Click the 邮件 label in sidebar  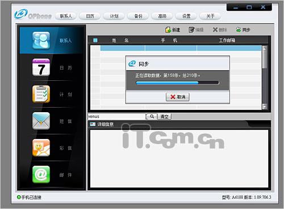click(66, 175)
